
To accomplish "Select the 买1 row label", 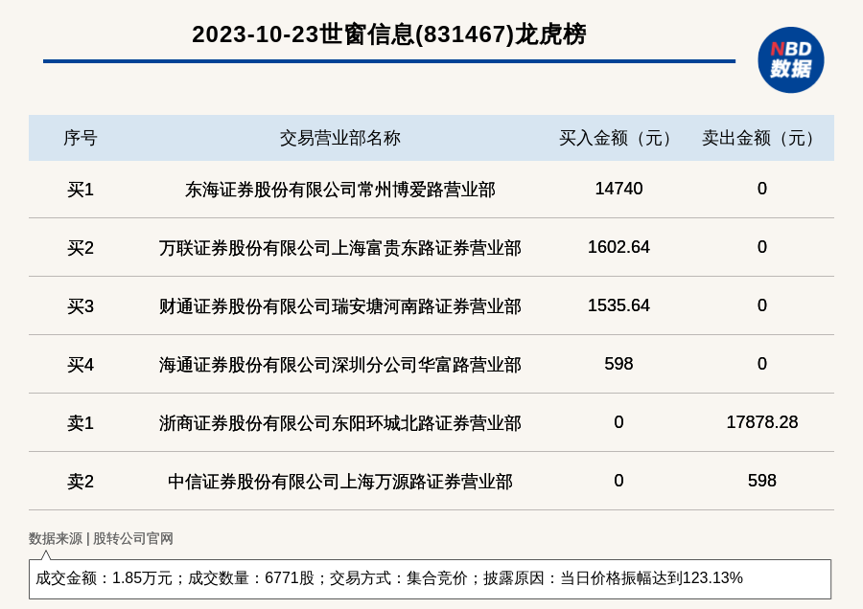I will [x=81, y=190].
